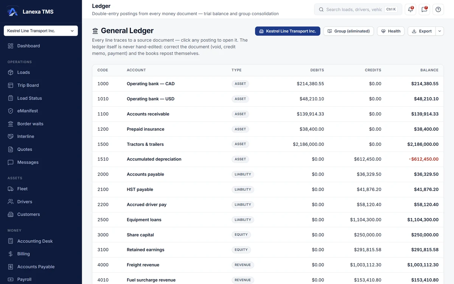
Task: Click the Ctrl K shortcut badge
Action: pyautogui.click(x=391, y=9)
